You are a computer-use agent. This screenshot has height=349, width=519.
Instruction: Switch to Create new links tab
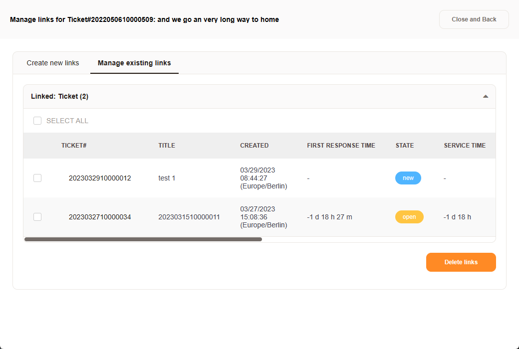point(53,63)
